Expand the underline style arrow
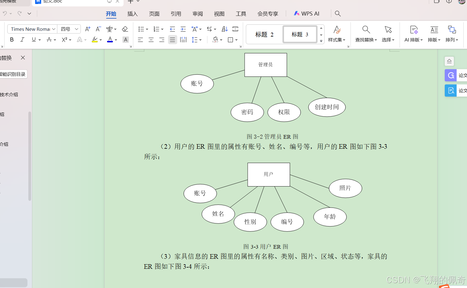The width and height of the screenshot is (467, 288). 40,40
